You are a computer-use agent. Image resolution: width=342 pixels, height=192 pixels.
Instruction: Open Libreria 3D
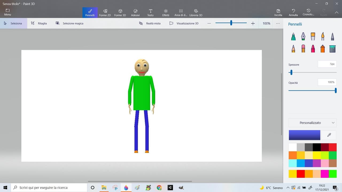196,13
